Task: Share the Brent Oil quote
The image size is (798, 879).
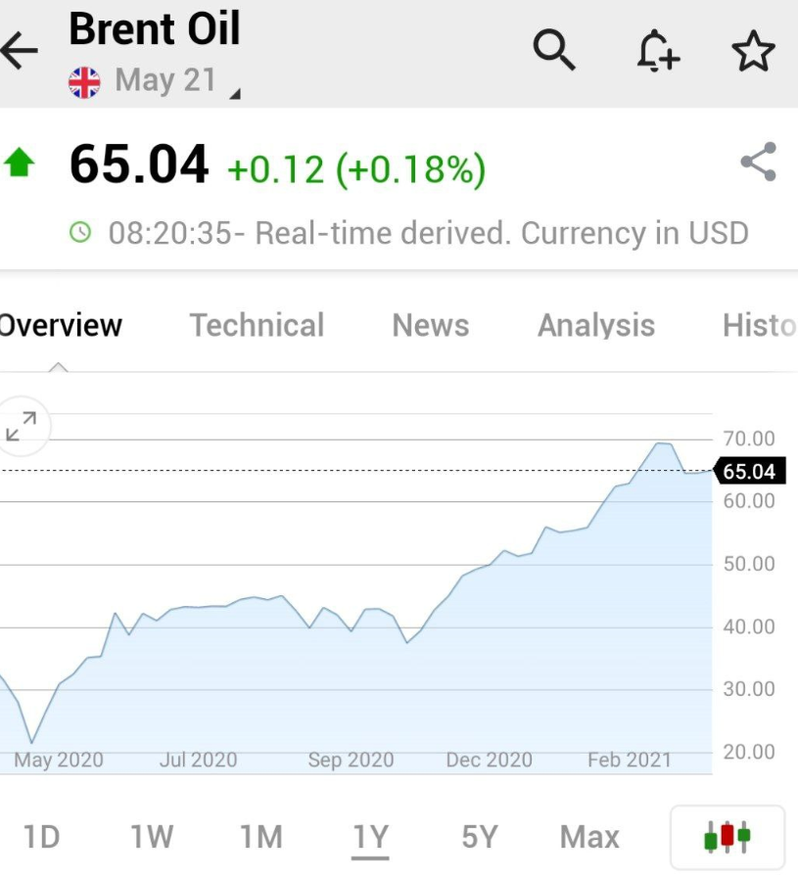Action: pos(759,162)
